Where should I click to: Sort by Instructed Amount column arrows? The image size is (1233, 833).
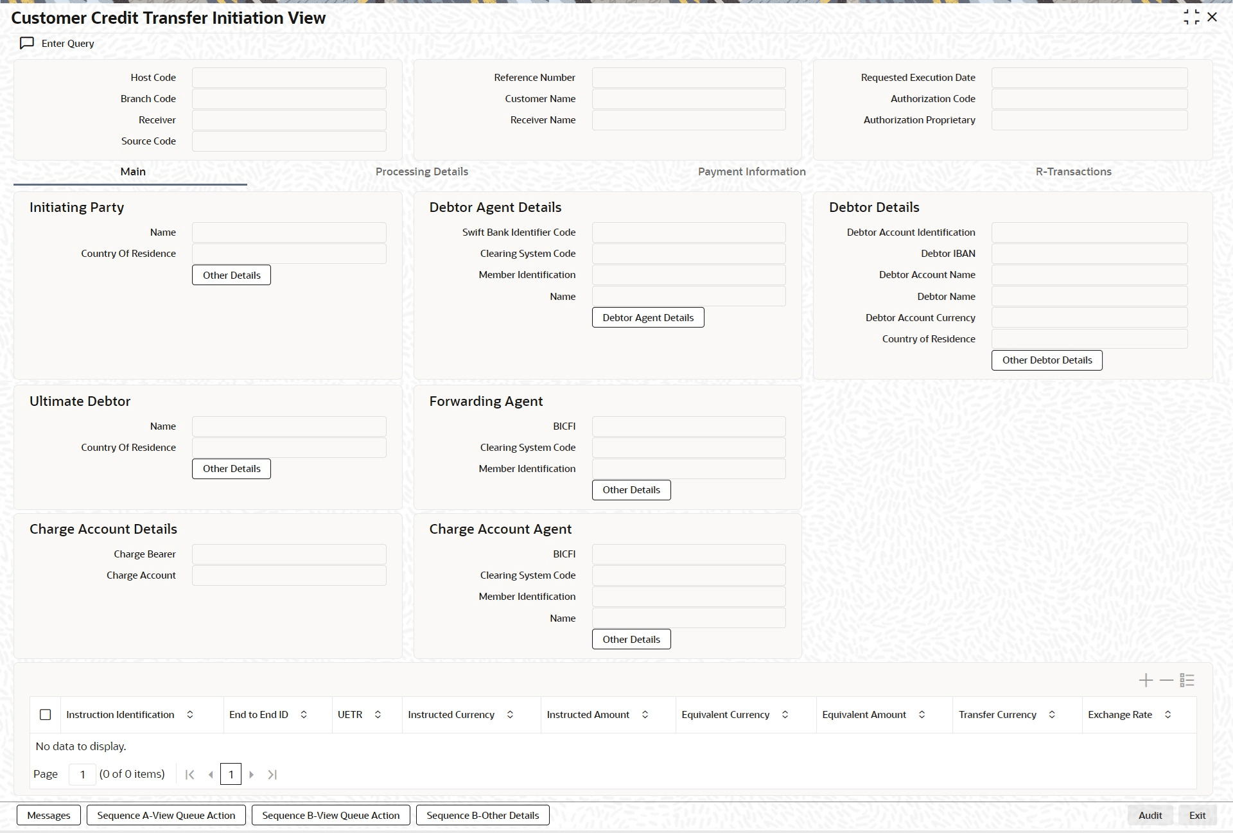[x=645, y=715]
